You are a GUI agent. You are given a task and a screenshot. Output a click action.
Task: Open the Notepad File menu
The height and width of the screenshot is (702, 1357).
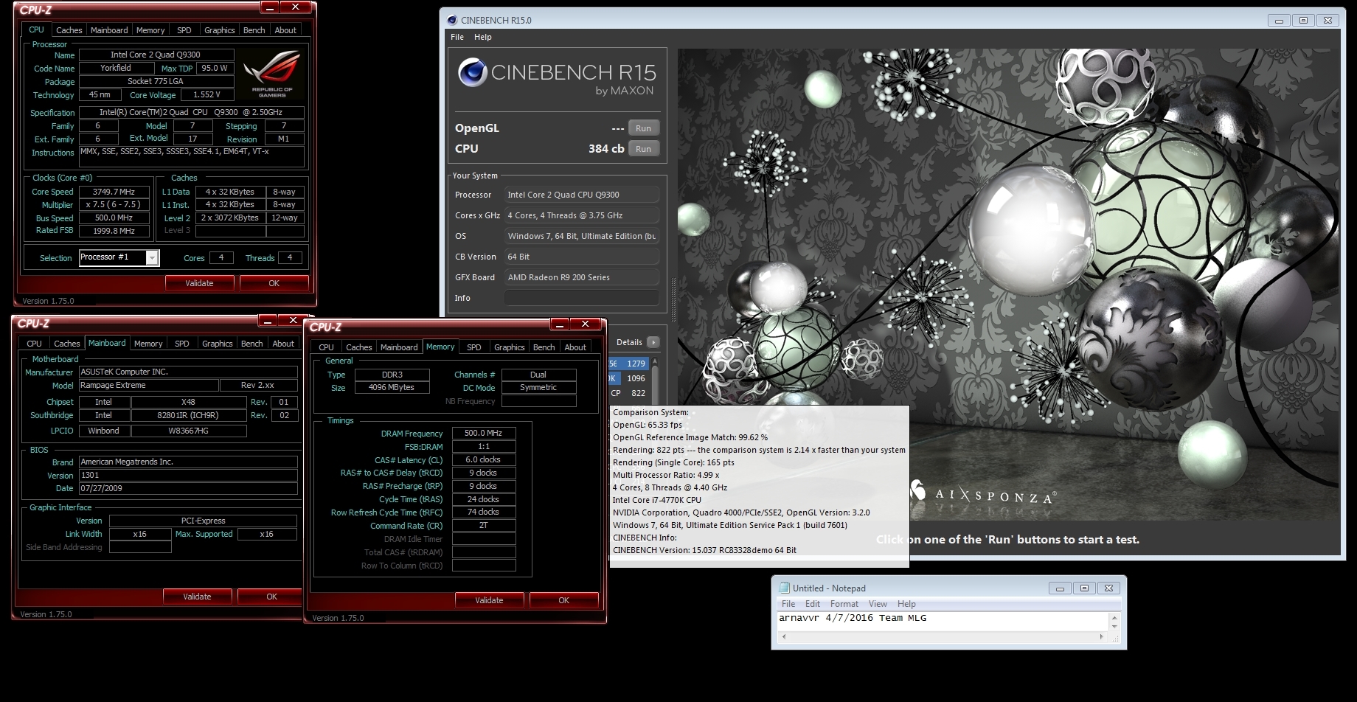click(788, 604)
